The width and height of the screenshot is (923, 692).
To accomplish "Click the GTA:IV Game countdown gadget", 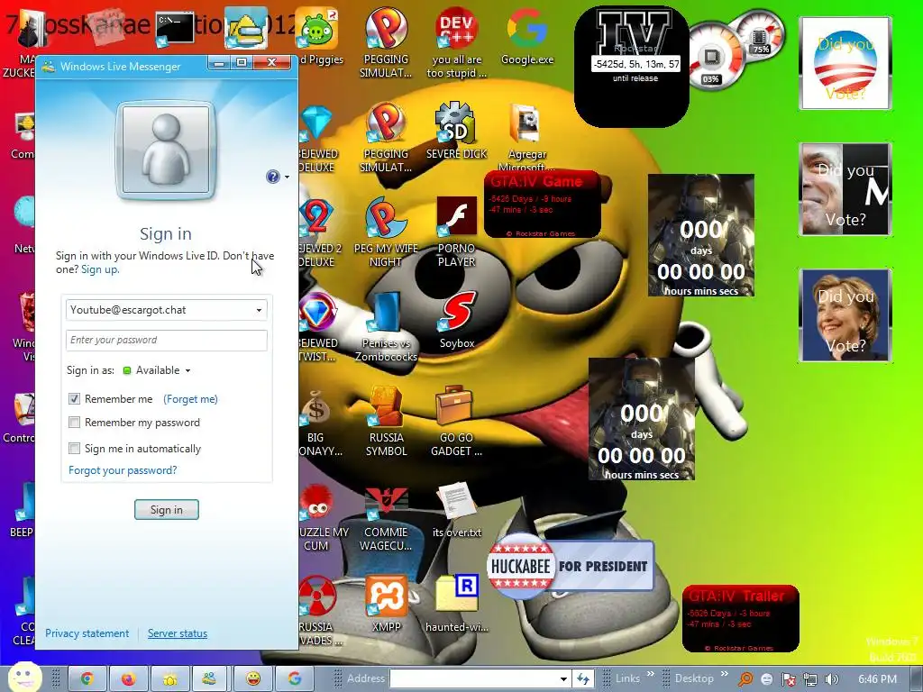I will [542, 204].
